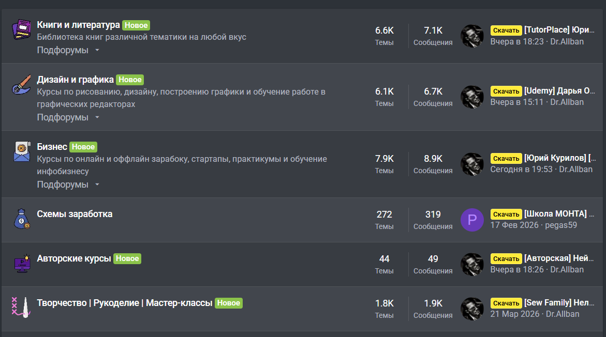Open pegas59's purple P avatar
The height and width of the screenshot is (337, 606).
pyautogui.click(x=472, y=220)
